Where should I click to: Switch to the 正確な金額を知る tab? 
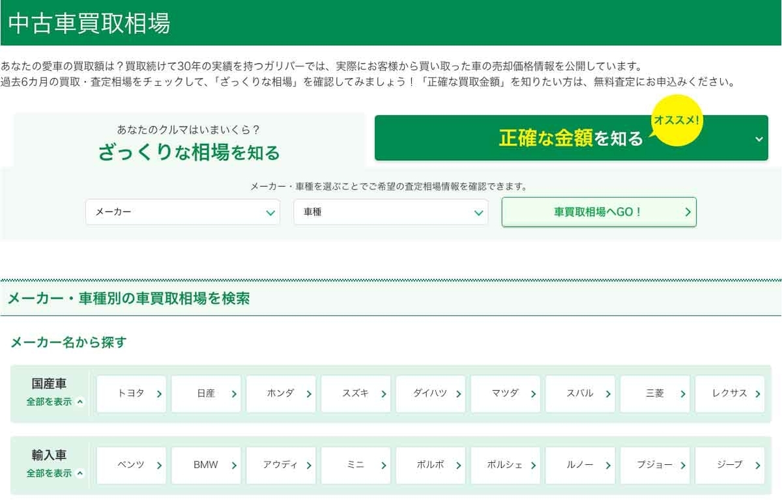(x=572, y=138)
